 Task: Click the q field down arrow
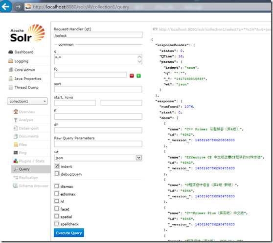click(x=139, y=61)
